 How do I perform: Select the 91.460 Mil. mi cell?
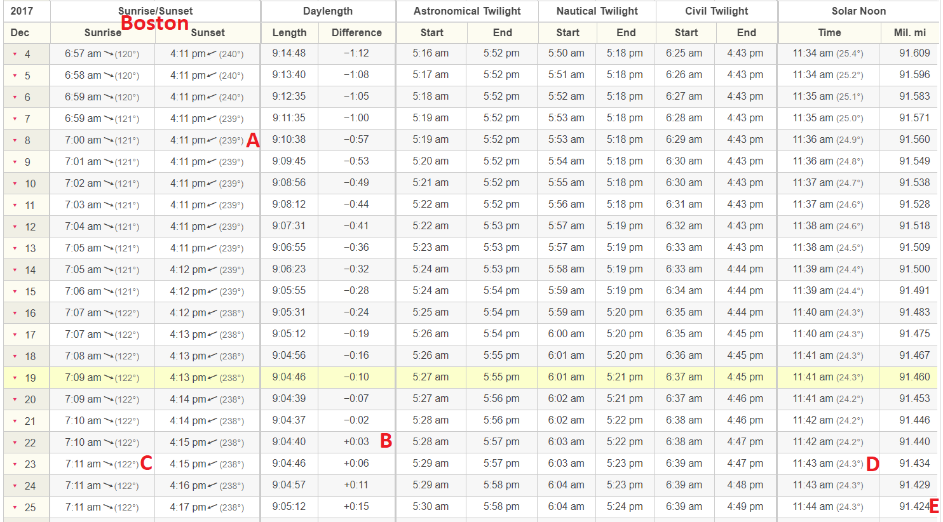(x=914, y=377)
